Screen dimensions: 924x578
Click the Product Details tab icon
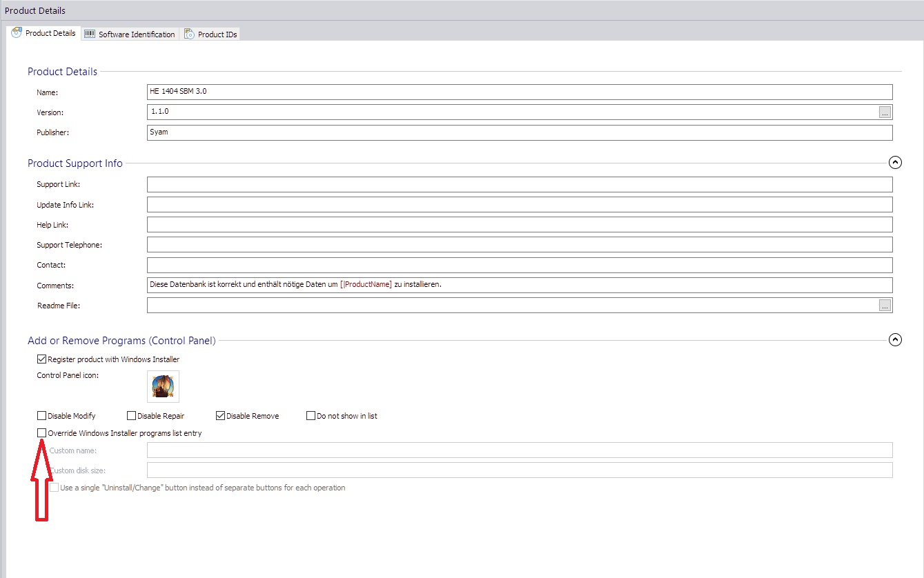point(17,33)
